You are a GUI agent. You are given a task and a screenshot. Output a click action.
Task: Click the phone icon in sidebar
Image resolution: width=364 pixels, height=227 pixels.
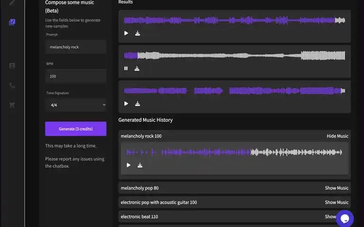click(x=12, y=86)
